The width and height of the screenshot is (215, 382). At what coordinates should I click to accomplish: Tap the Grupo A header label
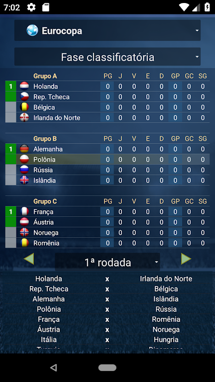(45, 76)
